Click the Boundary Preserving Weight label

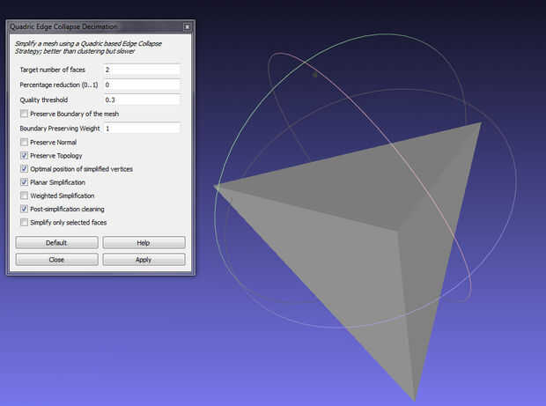click(60, 129)
